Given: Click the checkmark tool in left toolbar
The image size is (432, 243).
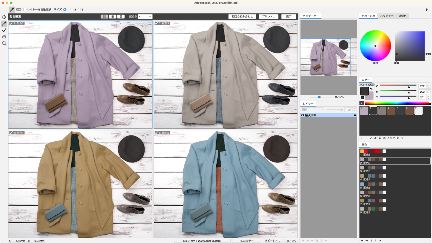Looking at the screenshot, I should point(4,30).
